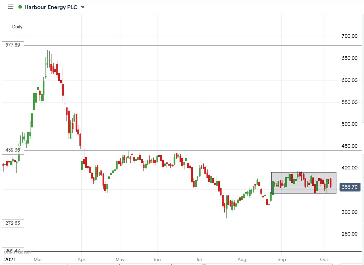Click the gray consolidation highlight box
The height and width of the screenshot is (265, 364).
coord(304,183)
